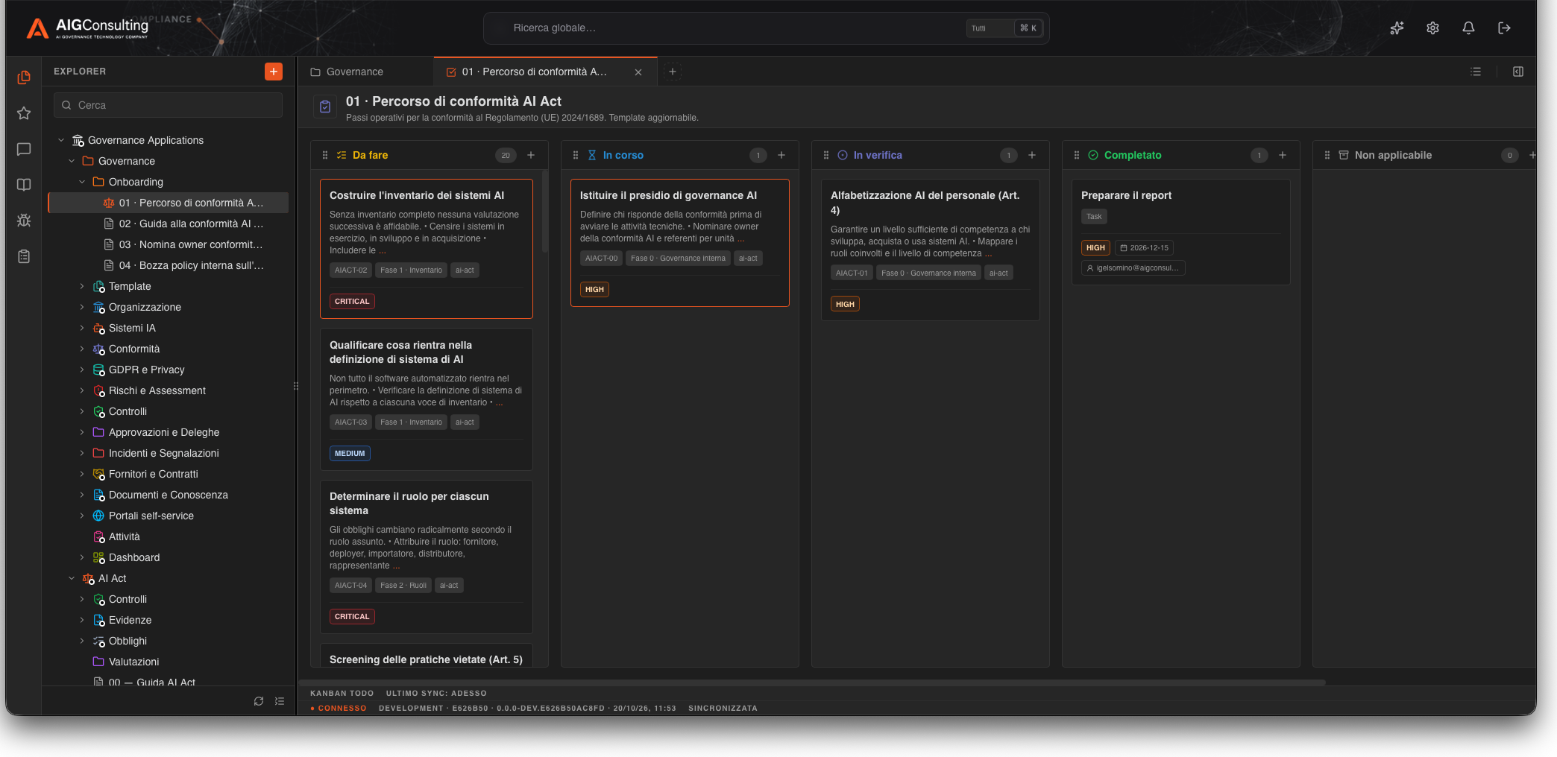1557x757 pixels.
Task: Open the explorer files icon in sidebar
Action: pyautogui.click(x=24, y=77)
